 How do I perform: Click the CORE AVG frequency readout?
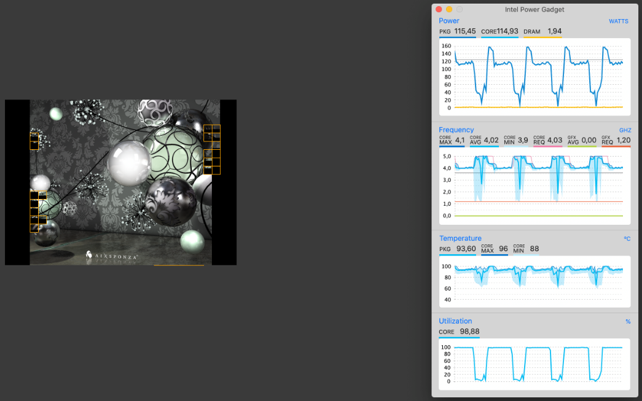tap(484, 141)
